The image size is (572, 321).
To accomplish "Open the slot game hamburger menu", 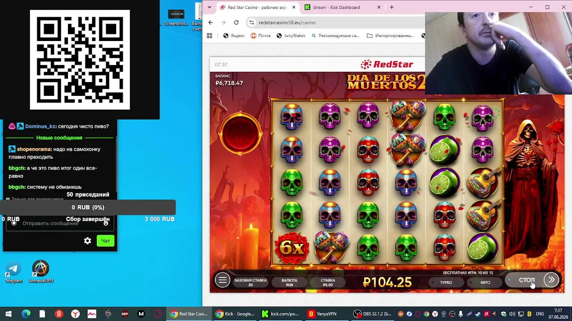I will coord(222,280).
